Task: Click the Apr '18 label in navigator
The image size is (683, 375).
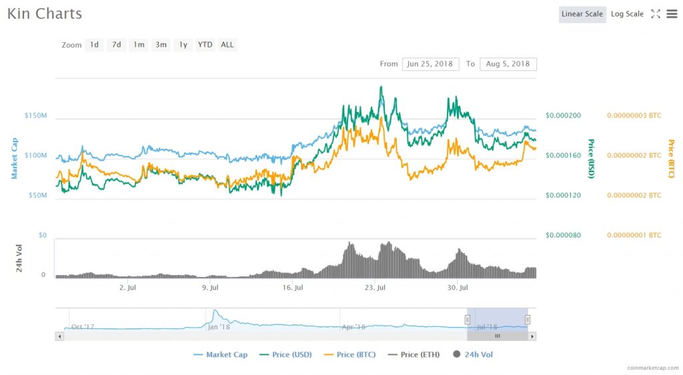Action: [354, 327]
